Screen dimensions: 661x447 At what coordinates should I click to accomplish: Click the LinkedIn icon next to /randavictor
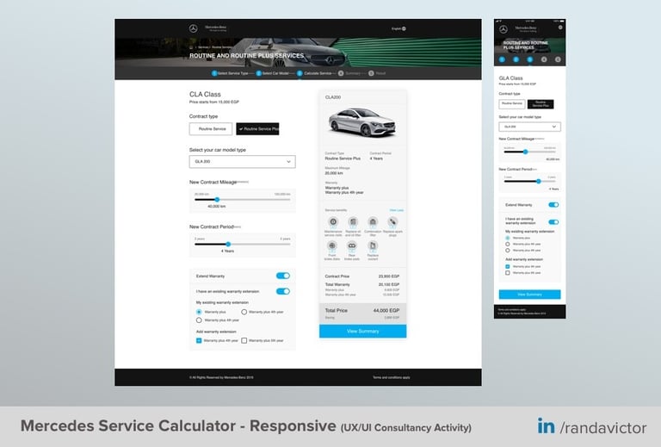click(546, 426)
